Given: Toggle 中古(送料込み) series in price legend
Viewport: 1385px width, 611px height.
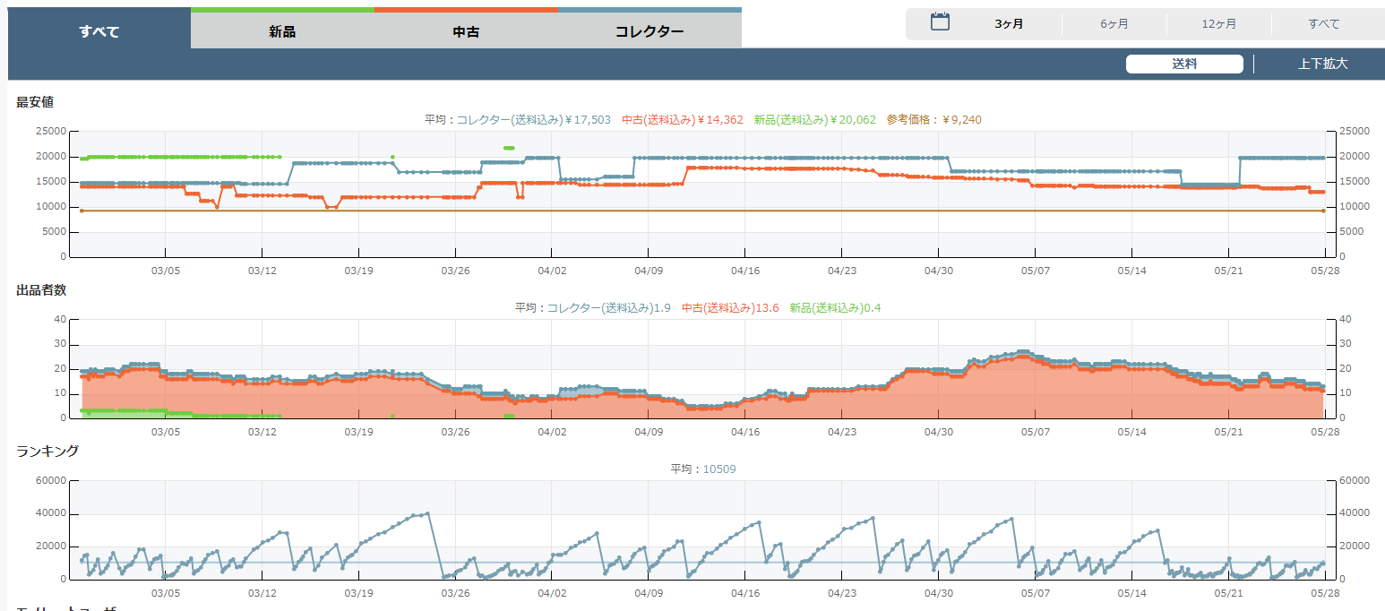Looking at the screenshot, I should point(682,119).
